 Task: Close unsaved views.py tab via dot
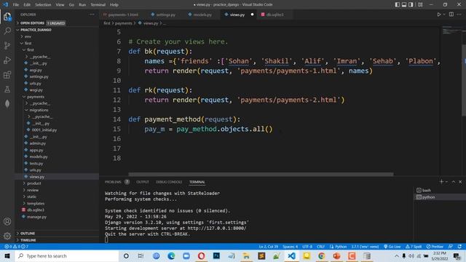[253, 15]
